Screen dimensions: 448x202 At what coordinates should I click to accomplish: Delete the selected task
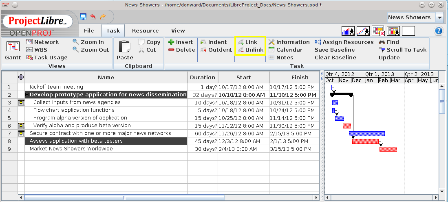click(181, 50)
